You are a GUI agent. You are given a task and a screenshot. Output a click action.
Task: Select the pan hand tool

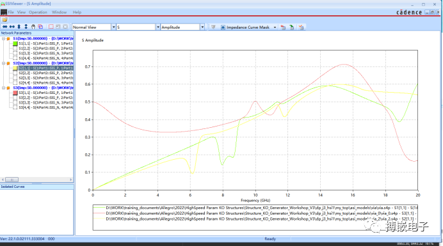(33, 27)
